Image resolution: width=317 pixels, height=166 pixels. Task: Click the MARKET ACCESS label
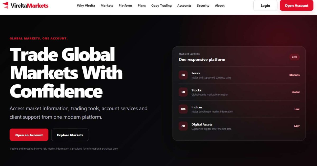pos(189,54)
